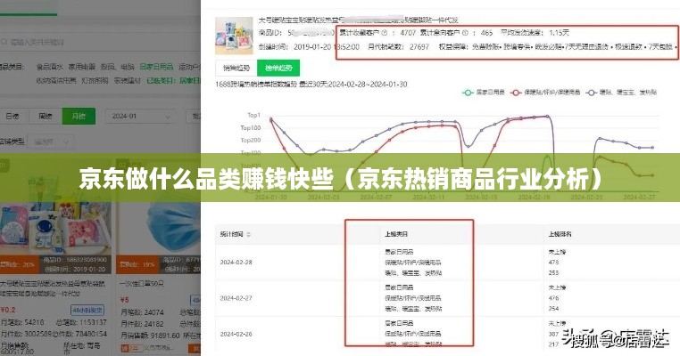Viewport: 680px width, 356px height.
Task: Sort table by 统计时间 column arrows
Action: pyautogui.click(x=249, y=234)
